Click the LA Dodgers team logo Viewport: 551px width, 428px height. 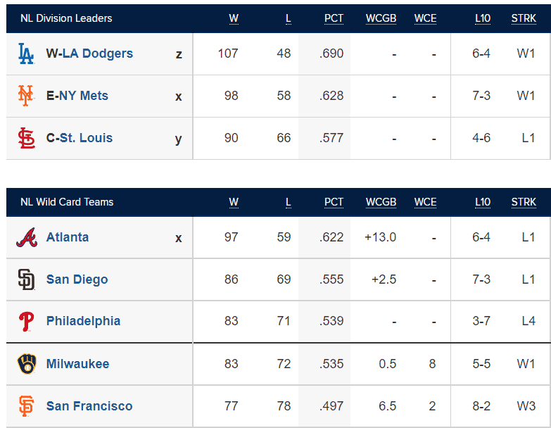pos(26,53)
